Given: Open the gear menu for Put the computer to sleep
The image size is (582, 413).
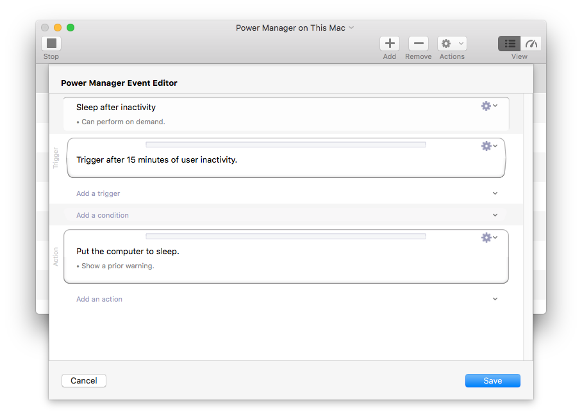Looking at the screenshot, I should pyautogui.click(x=489, y=238).
